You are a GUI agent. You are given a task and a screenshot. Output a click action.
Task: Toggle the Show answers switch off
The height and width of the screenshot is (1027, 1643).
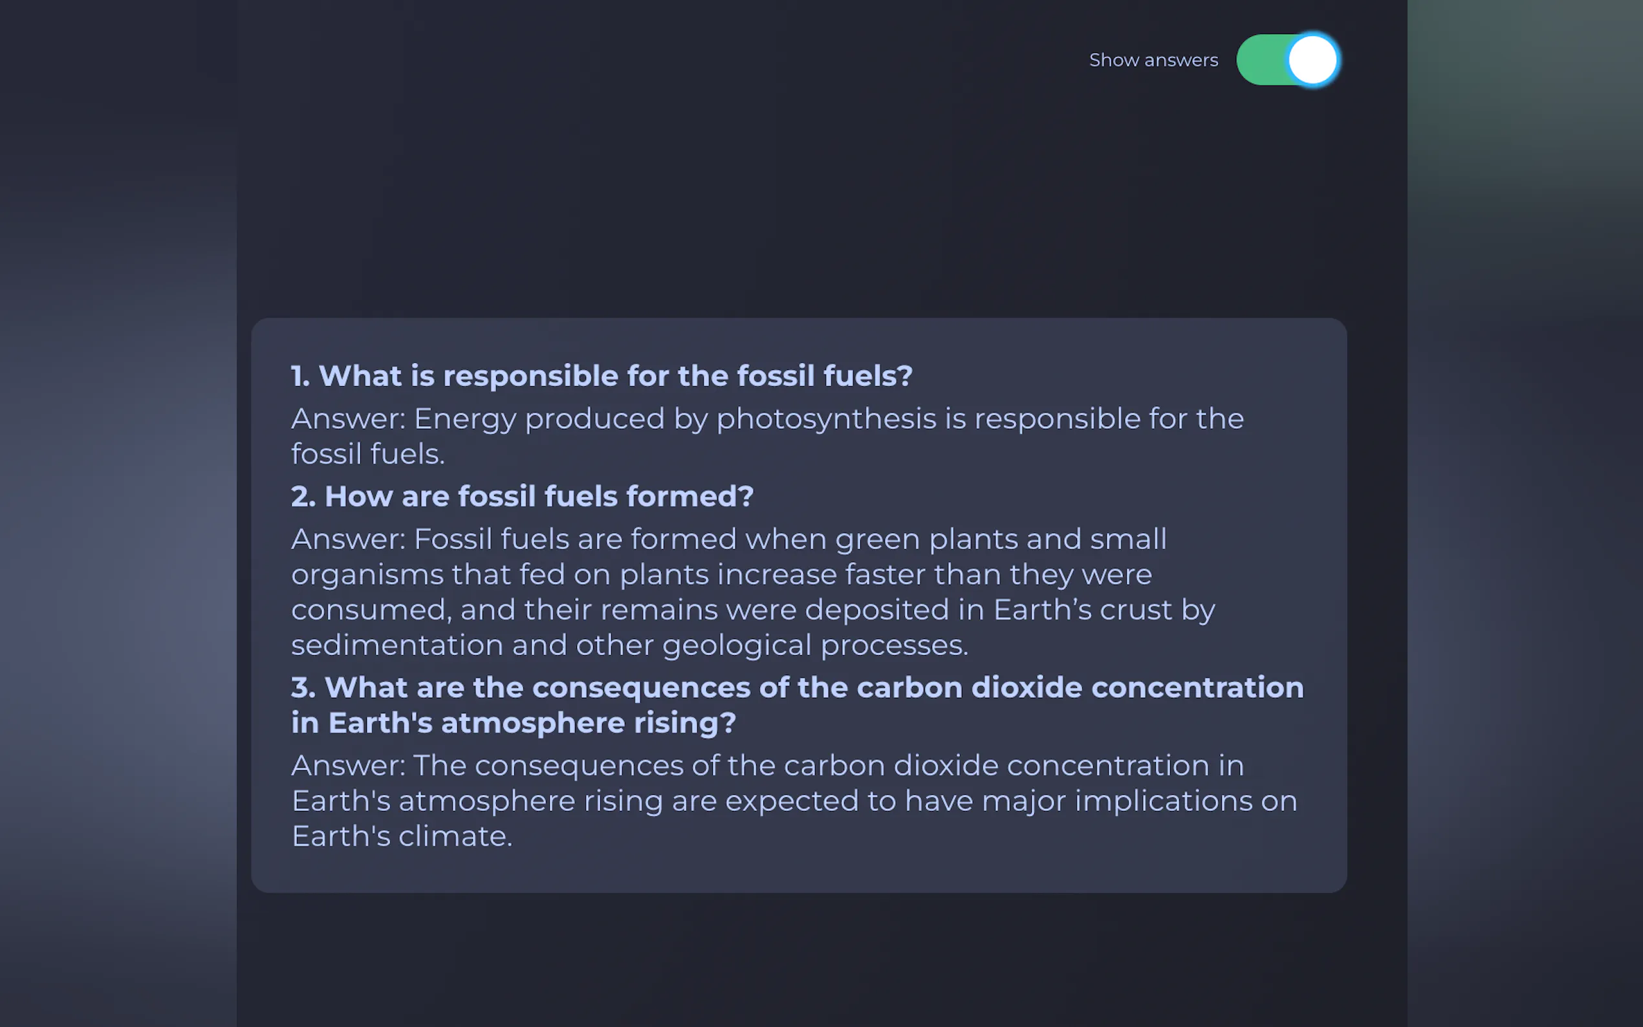coord(1287,59)
